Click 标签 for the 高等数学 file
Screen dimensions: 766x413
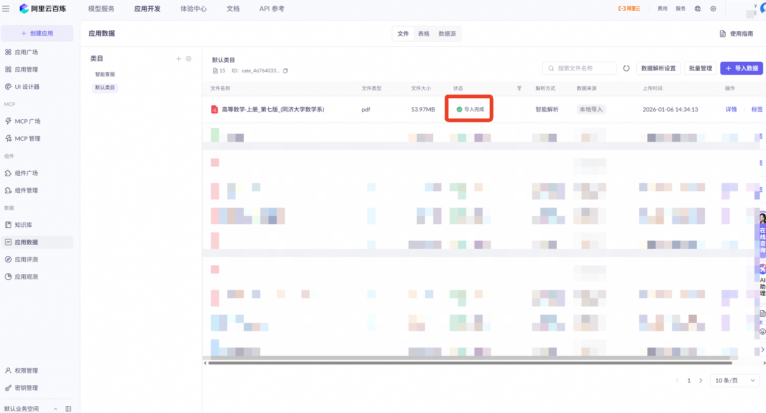point(757,109)
